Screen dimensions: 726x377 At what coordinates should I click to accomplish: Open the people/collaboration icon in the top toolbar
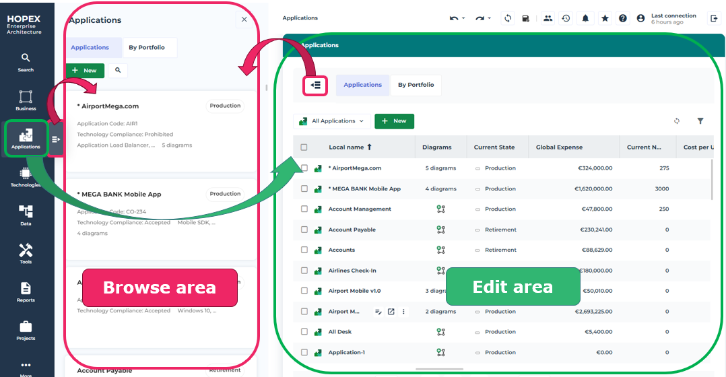click(548, 18)
